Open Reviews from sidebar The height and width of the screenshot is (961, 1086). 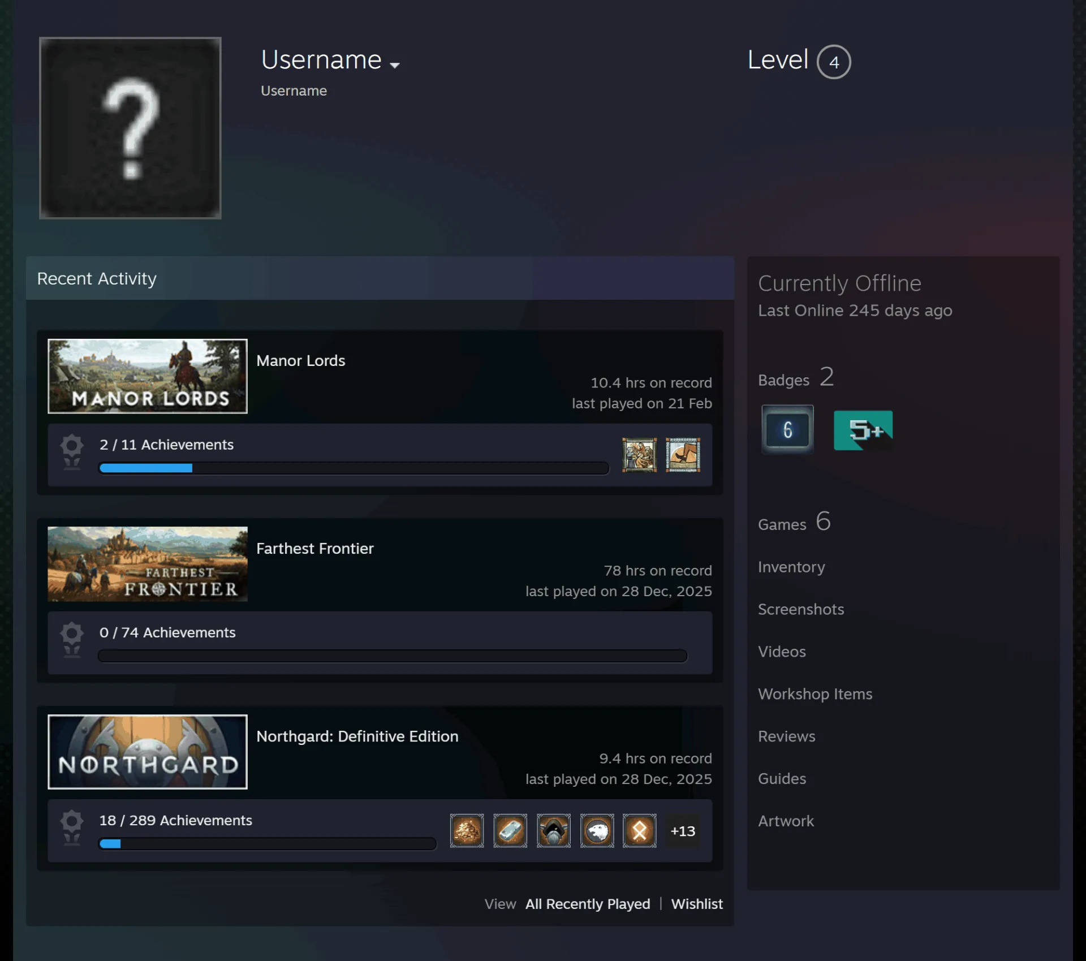coord(787,736)
